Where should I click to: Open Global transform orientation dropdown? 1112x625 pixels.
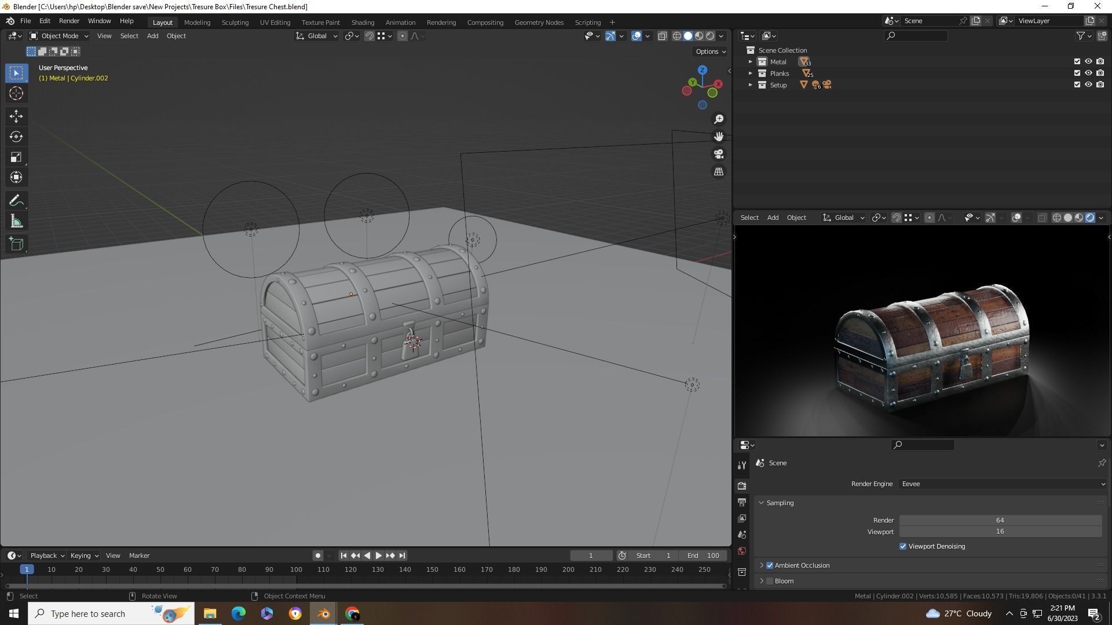317,36
